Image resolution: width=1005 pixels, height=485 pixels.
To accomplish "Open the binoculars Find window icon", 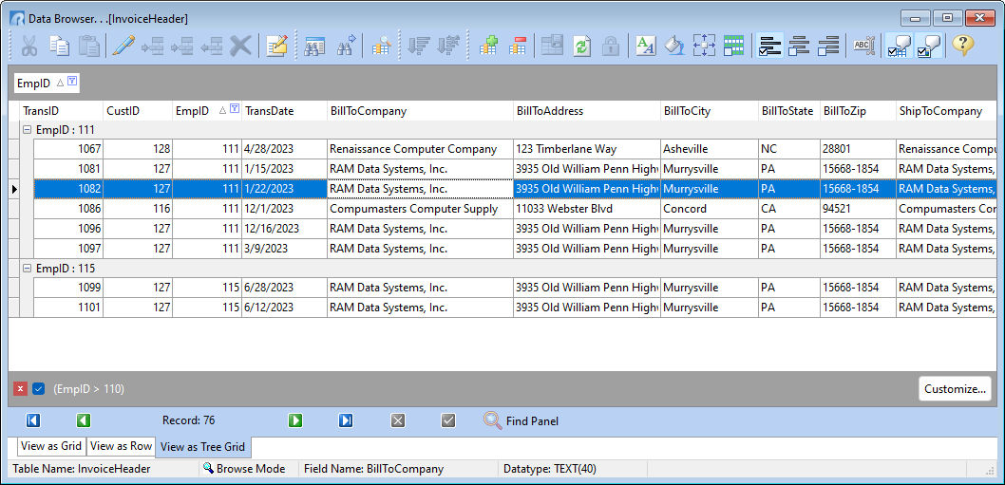I will pos(314,47).
